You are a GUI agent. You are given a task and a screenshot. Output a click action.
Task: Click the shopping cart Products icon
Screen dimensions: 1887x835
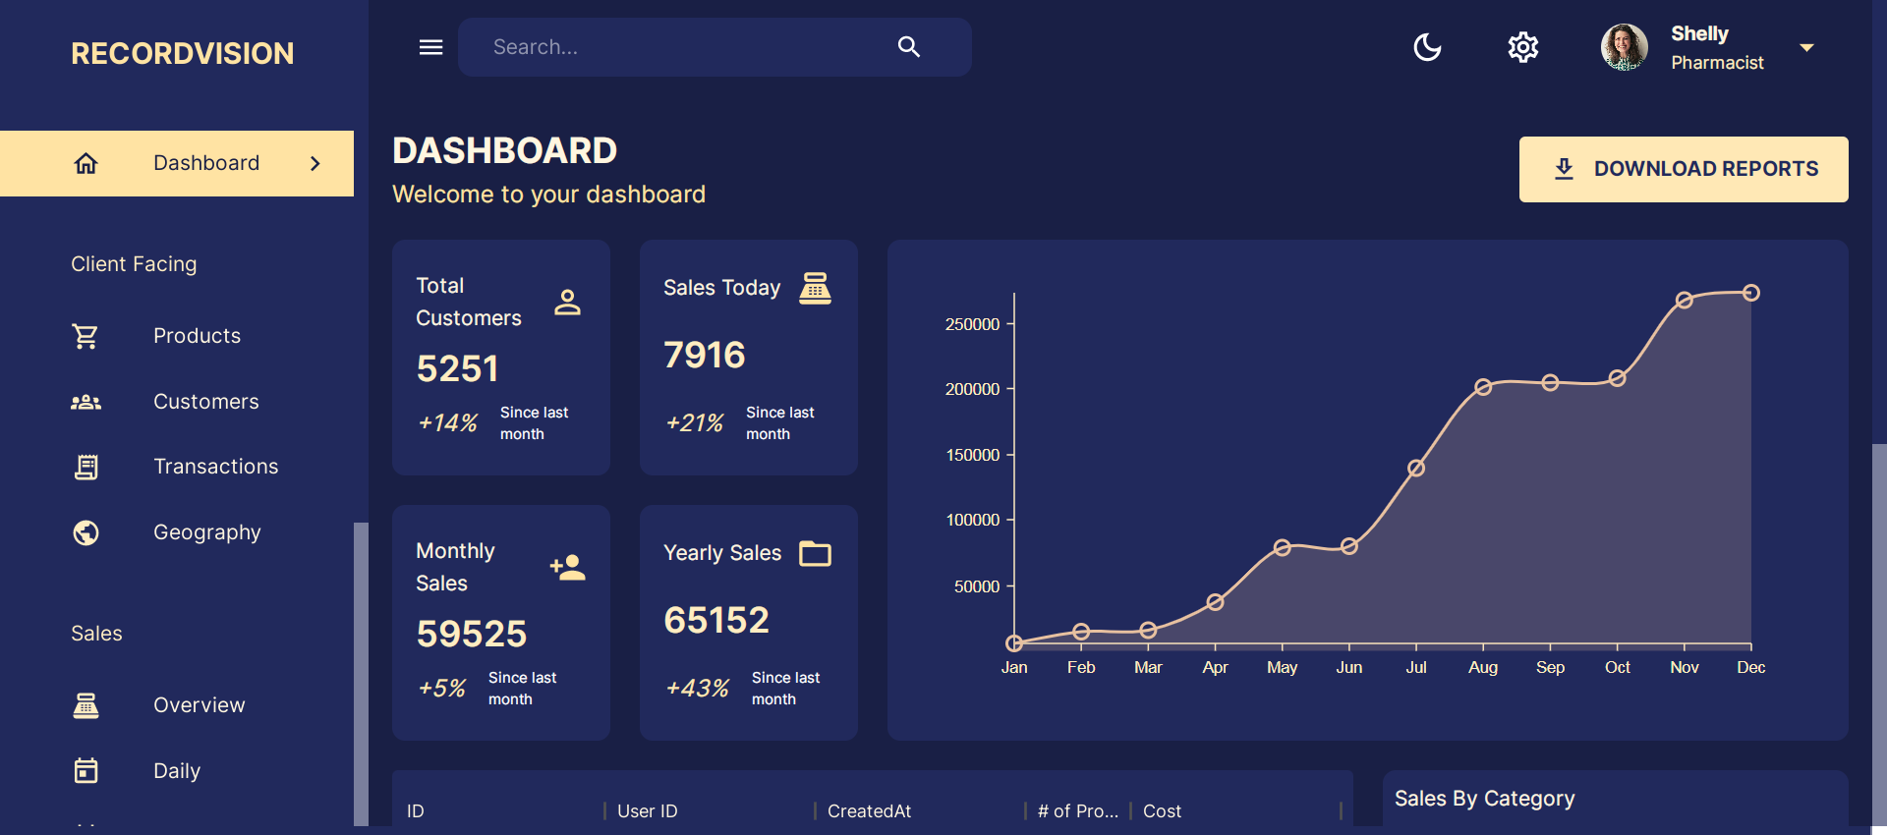(x=86, y=336)
